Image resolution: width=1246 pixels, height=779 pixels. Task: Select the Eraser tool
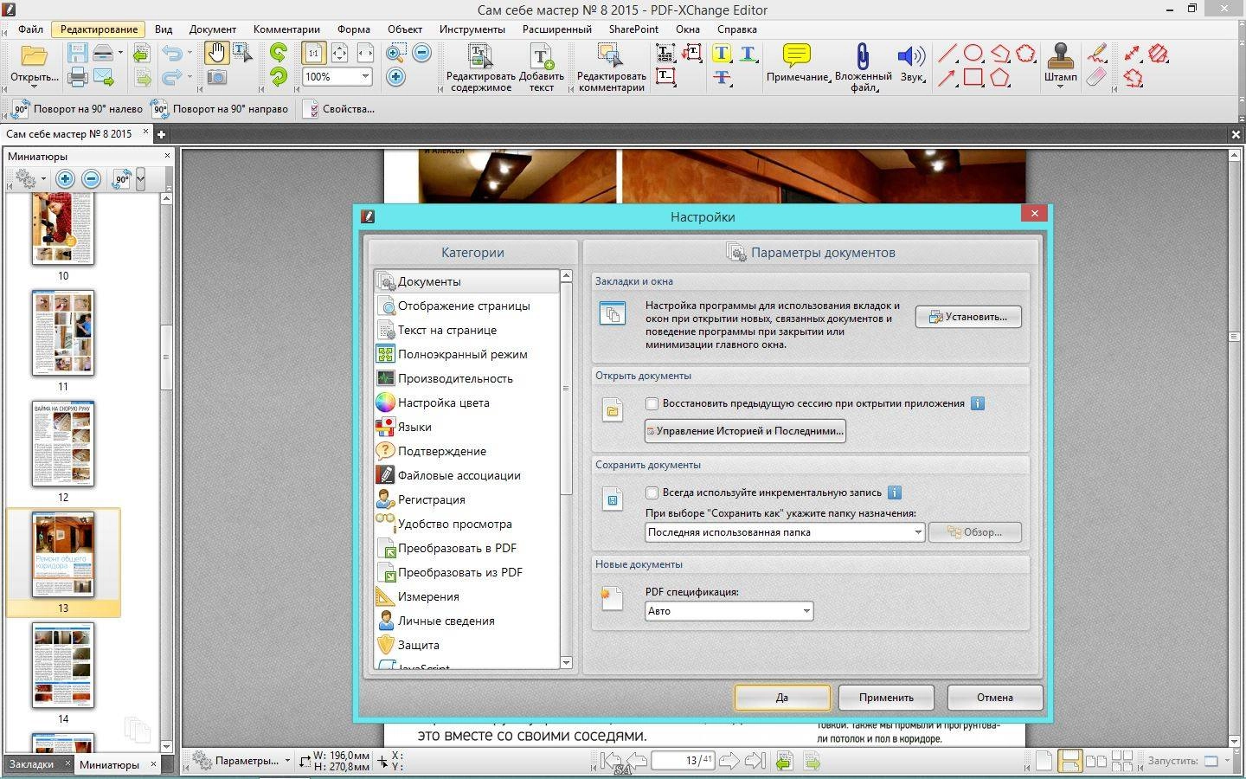pos(1097,77)
